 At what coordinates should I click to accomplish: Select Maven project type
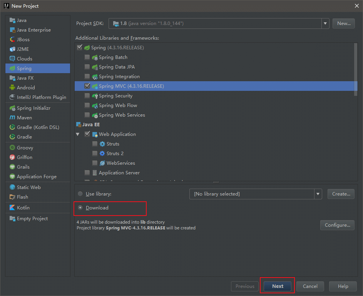(38, 117)
